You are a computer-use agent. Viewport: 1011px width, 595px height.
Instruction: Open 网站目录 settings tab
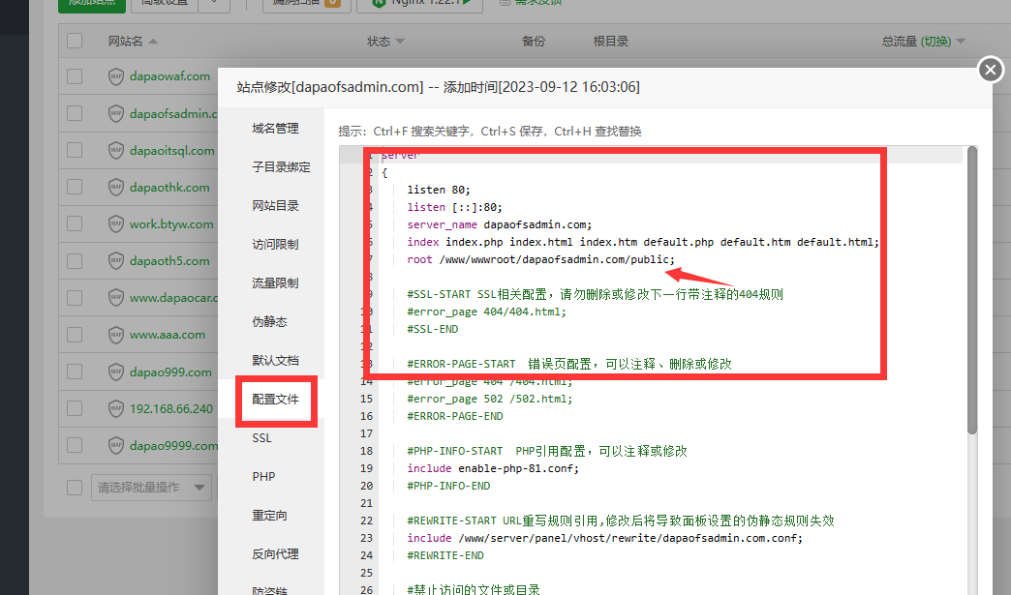pyautogui.click(x=275, y=206)
